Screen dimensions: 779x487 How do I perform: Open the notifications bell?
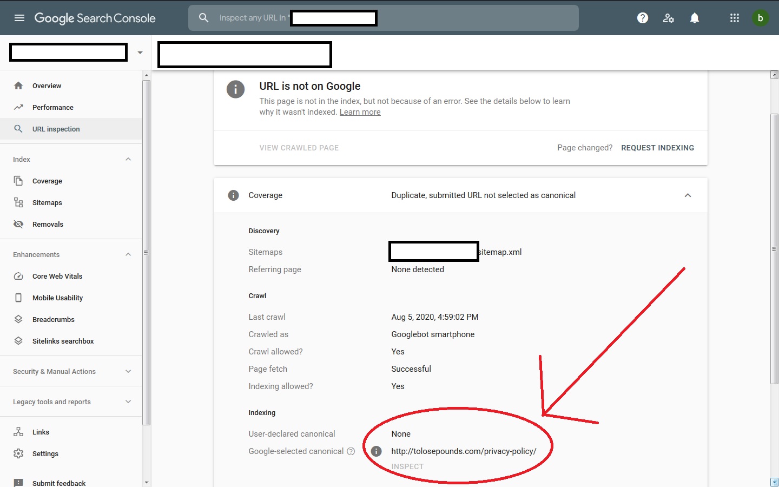(x=695, y=18)
